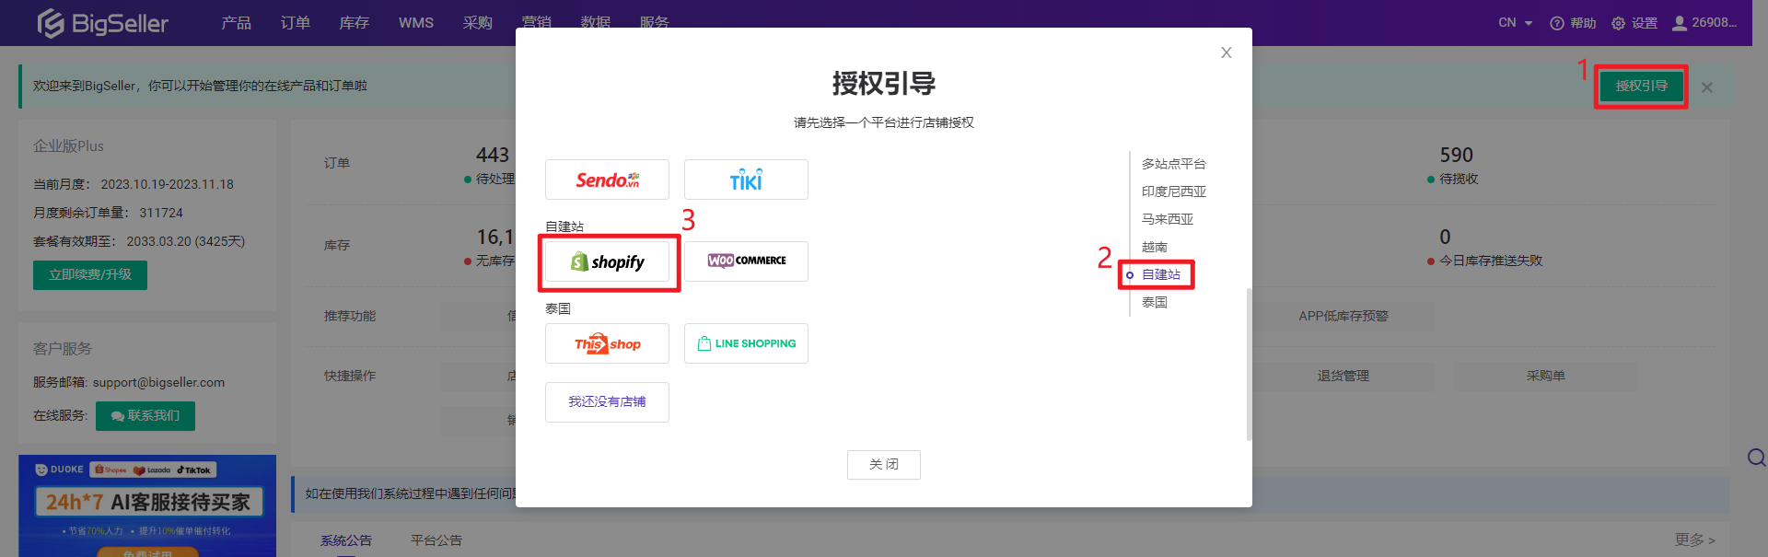This screenshot has width=1768, height=557.
Task: Choose the Tiki platform tile
Action: [746, 180]
